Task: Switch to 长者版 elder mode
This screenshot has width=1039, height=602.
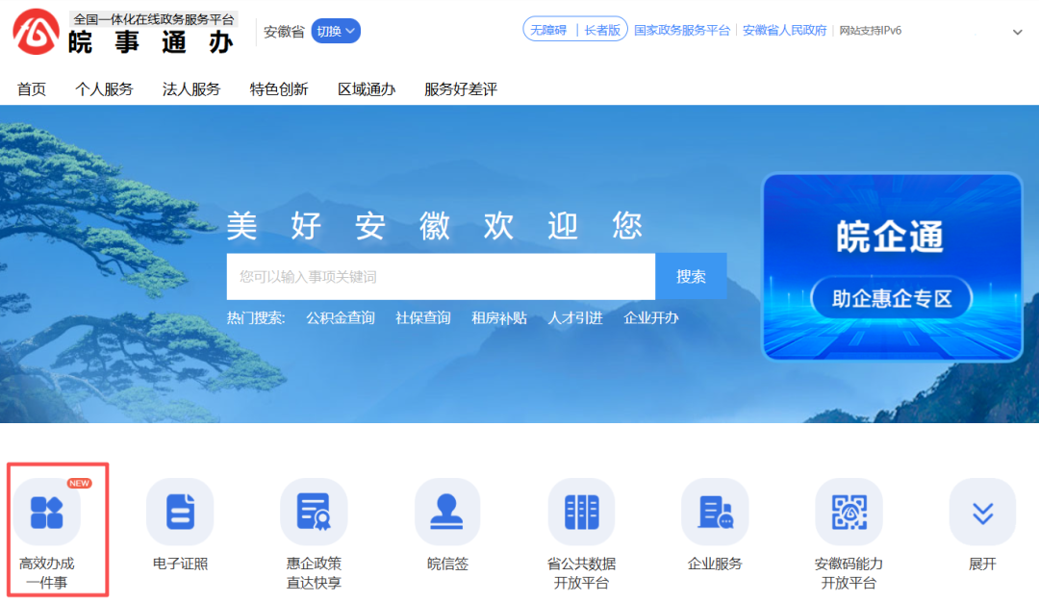Action: [602, 30]
